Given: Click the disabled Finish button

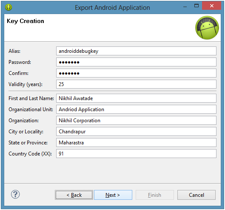Looking at the screenshot, I should point(155,195).
